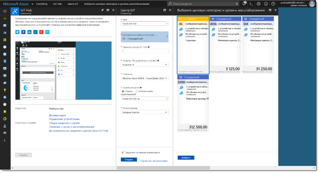Click Создать button in Центр IoT blade
Viewport: 319px width, 173px height.
[x=129, y=160]
